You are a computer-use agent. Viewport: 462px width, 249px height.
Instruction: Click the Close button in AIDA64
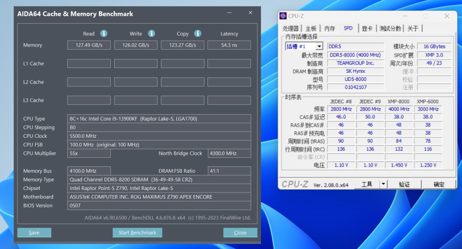click(x=240, y=232)
